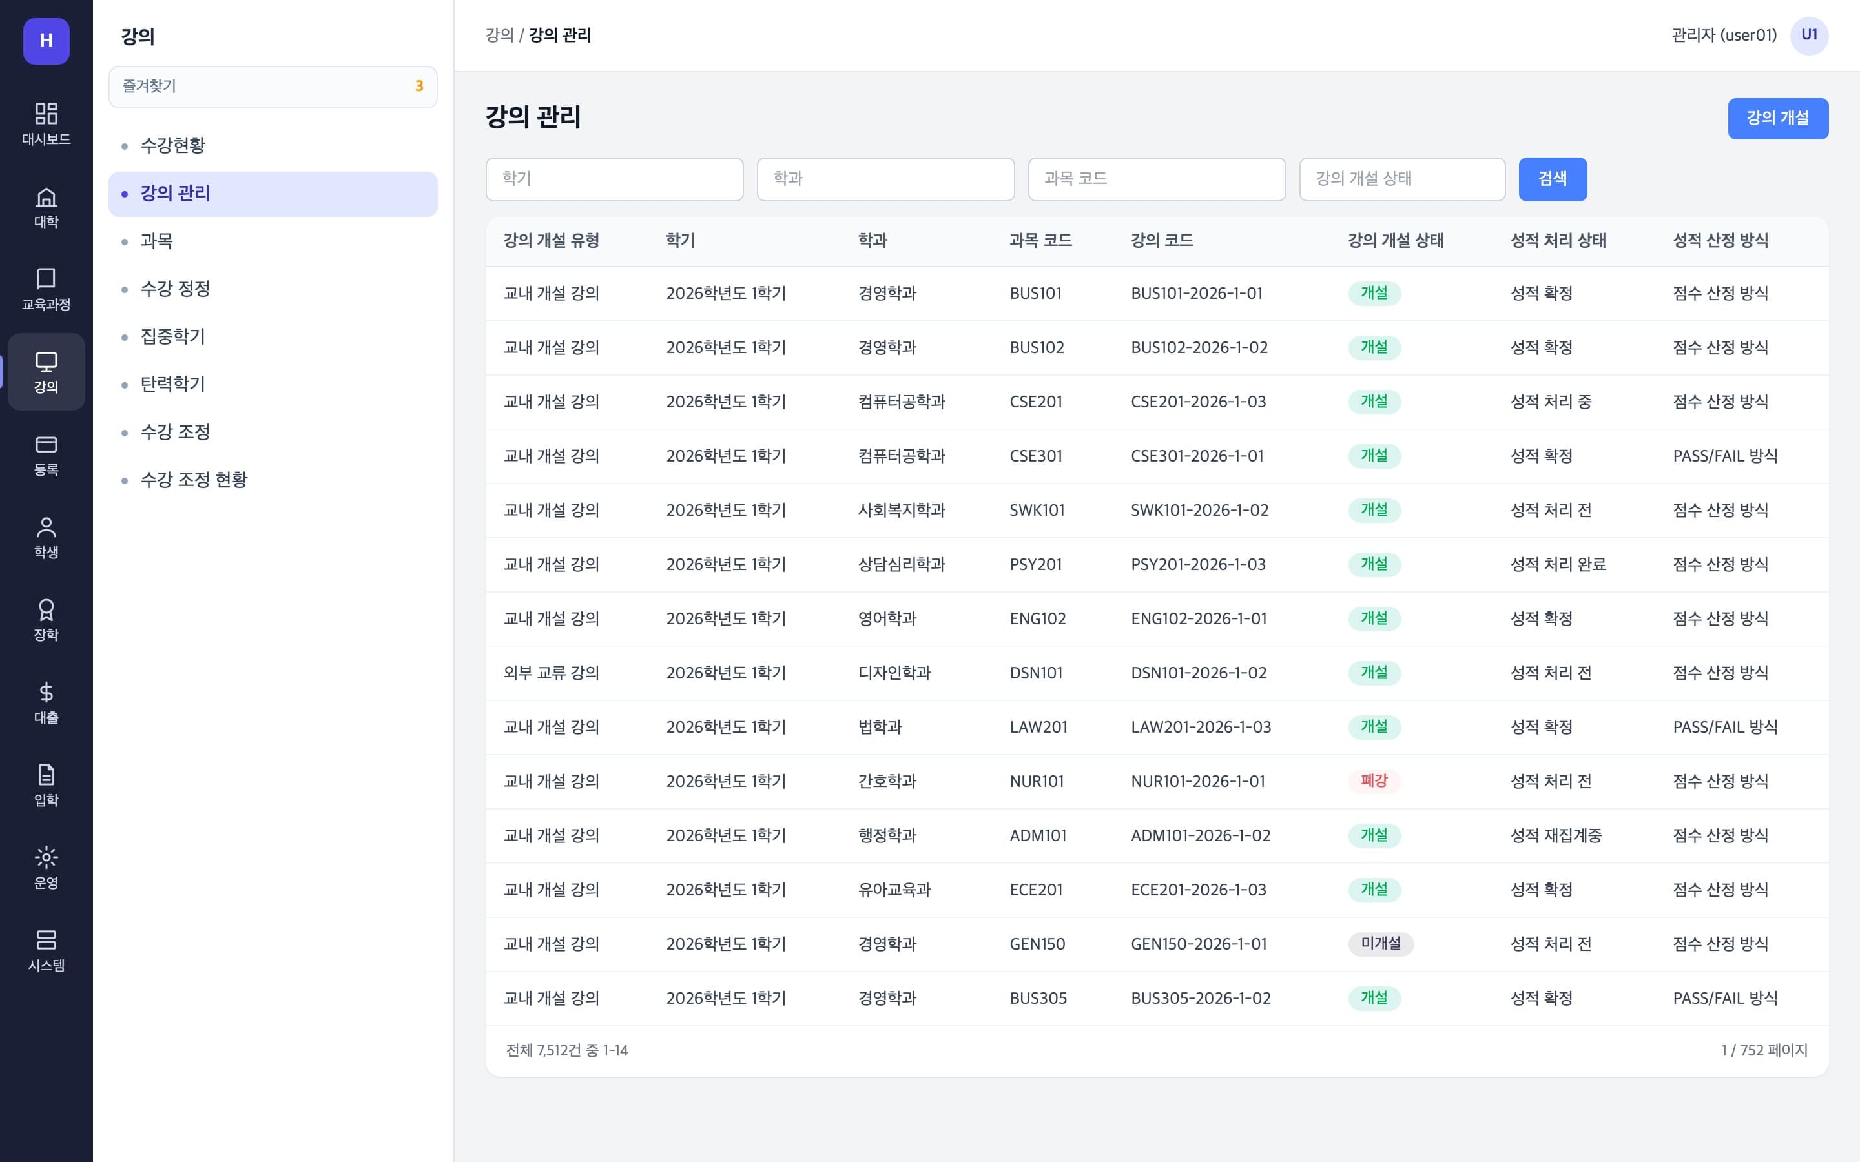
Task: Click the H logo icon at top
Action: pos(46,41)
